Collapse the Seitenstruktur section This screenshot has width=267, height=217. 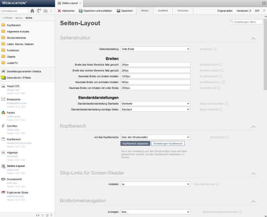point(253,38)
